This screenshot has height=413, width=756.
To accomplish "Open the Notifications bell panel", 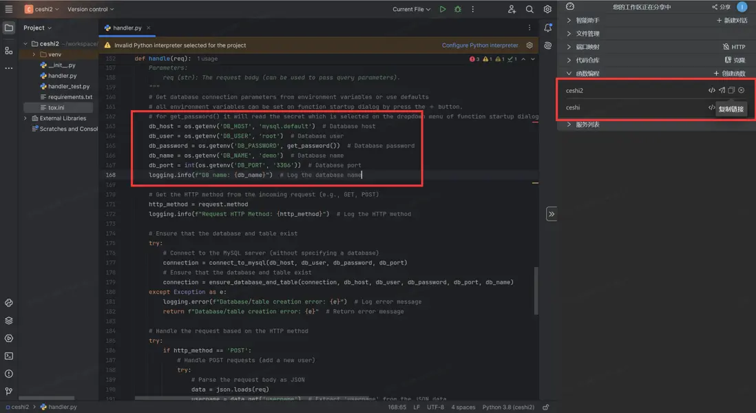I will tap(548, 28).
